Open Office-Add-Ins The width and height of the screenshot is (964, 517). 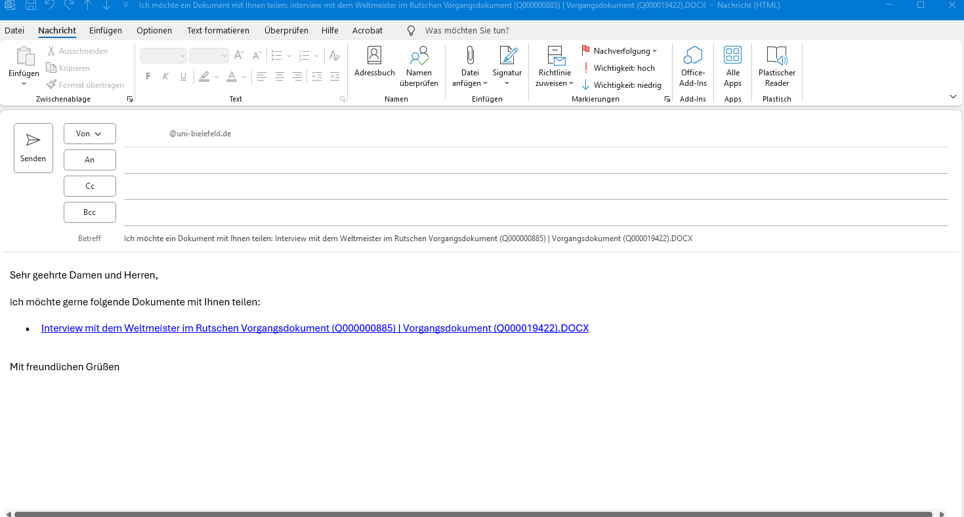pyautogui.click(x=693, y=56)
